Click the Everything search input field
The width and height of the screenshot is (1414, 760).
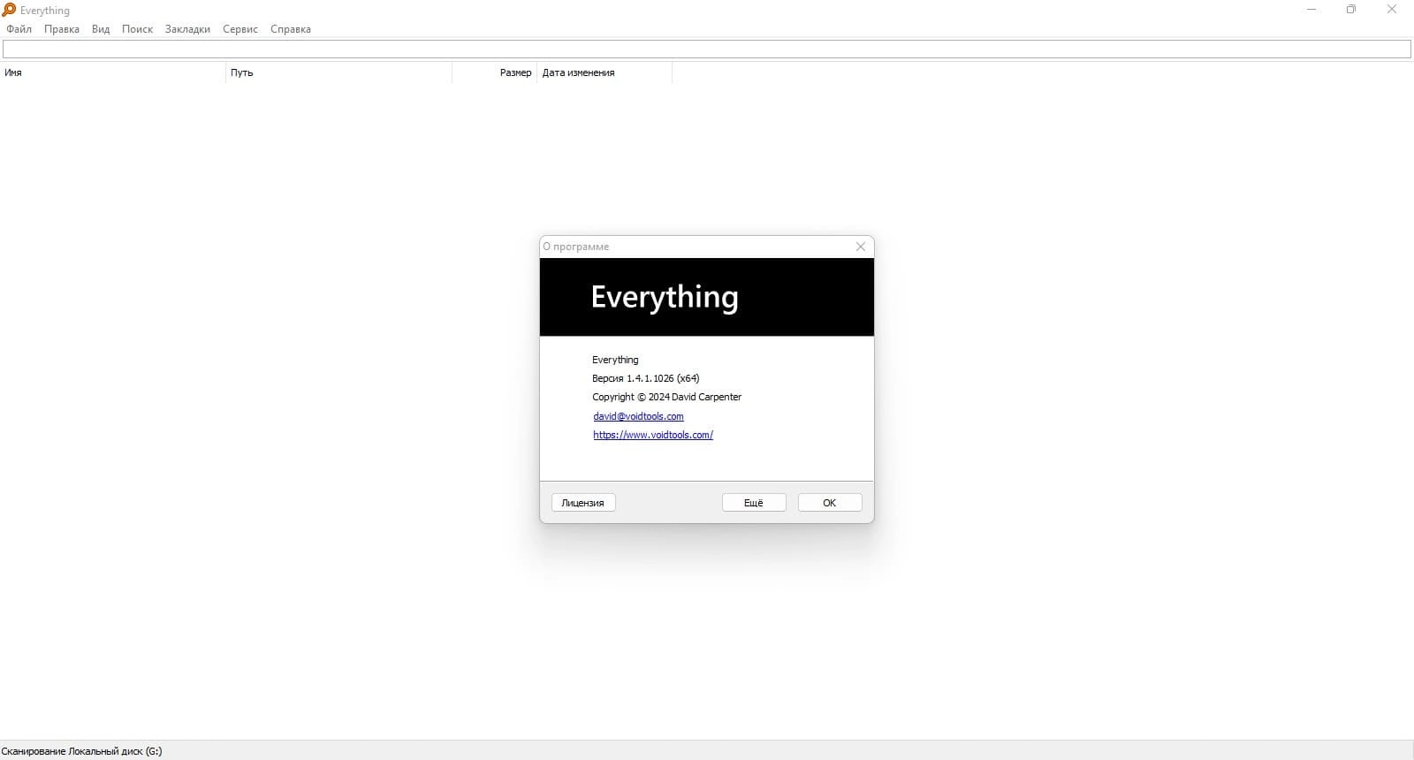(707, 49)
